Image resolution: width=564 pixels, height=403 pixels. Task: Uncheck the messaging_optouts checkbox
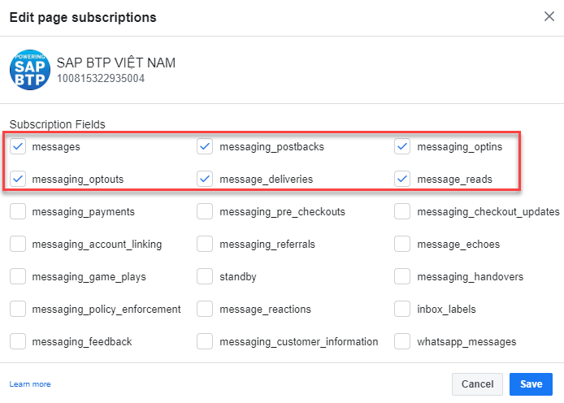[18, 179]
